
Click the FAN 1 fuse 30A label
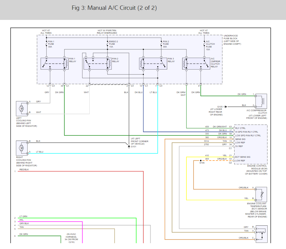pos(51,44)
